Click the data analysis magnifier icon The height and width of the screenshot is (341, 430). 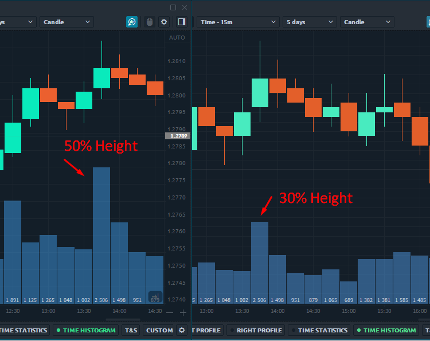(x=132, y=22)
